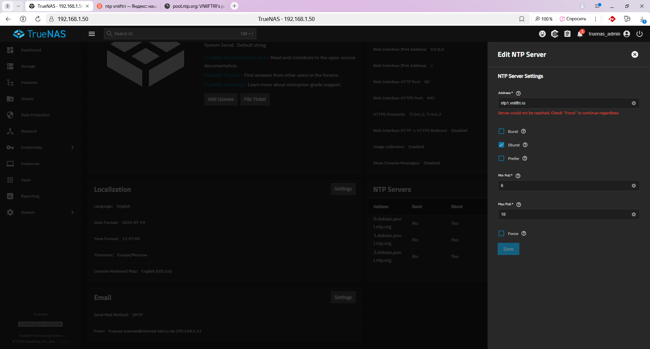650x349 pixels.
Task: Select the 0.debian.pool.ntp.org row
Action: (x=427, y=223)
